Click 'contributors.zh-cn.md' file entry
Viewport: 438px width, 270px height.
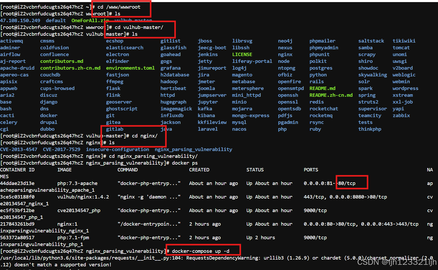70,68
